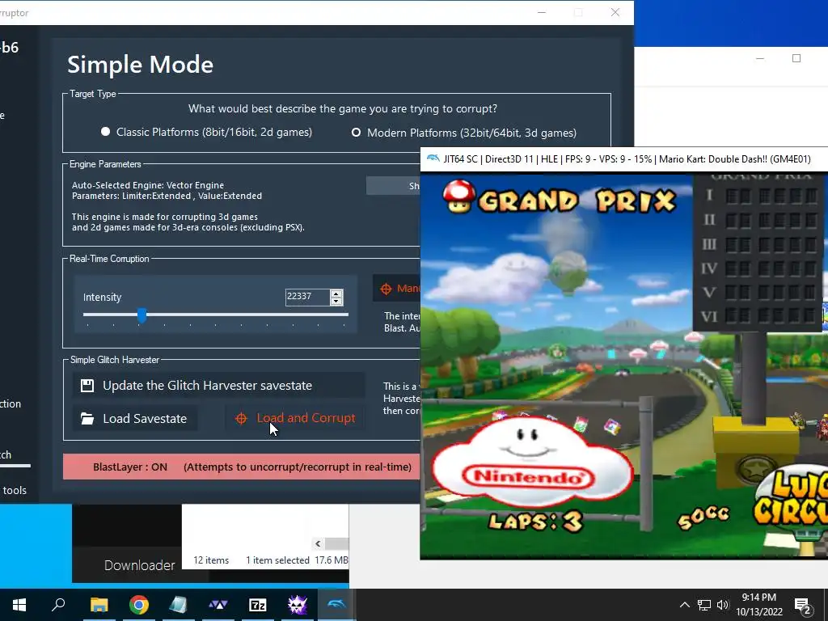Screen dimensions: 828x621
Task: Launch Google Chrome from the taskbar
Action: tap(139, 605)
